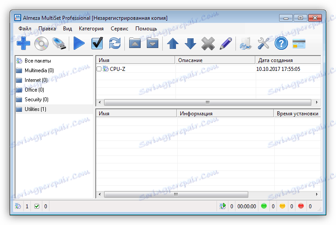Click the credit card registration icon
Viewport: 336px width, 225px height.
pos(299,44)
